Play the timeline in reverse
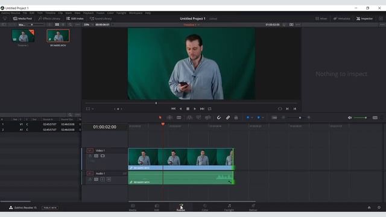The image size is (386, 217). 180,108
